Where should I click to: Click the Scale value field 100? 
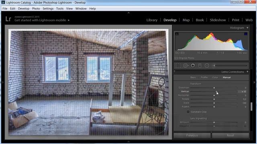245,103
